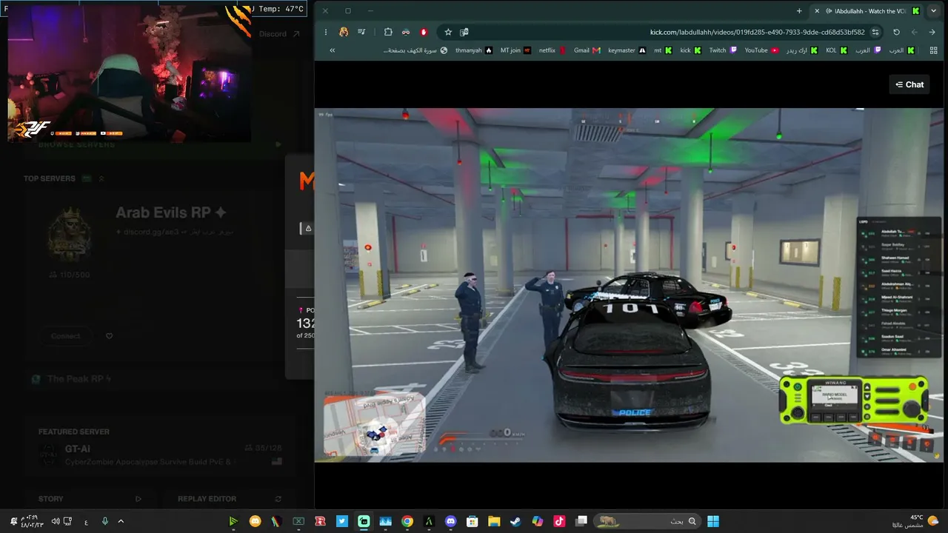948x533 pixels.
Task: Open the Twitch bookmark
Action: (x=723, y=50)
